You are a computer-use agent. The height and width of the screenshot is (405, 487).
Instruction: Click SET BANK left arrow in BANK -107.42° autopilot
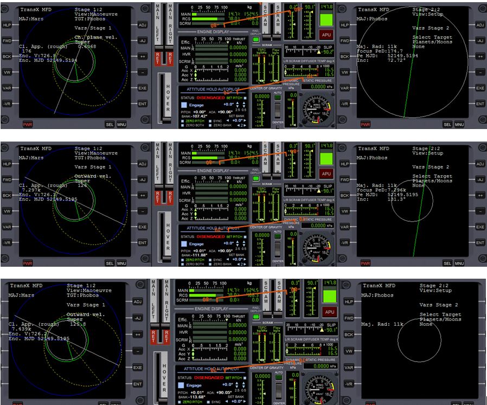(228, 120)
